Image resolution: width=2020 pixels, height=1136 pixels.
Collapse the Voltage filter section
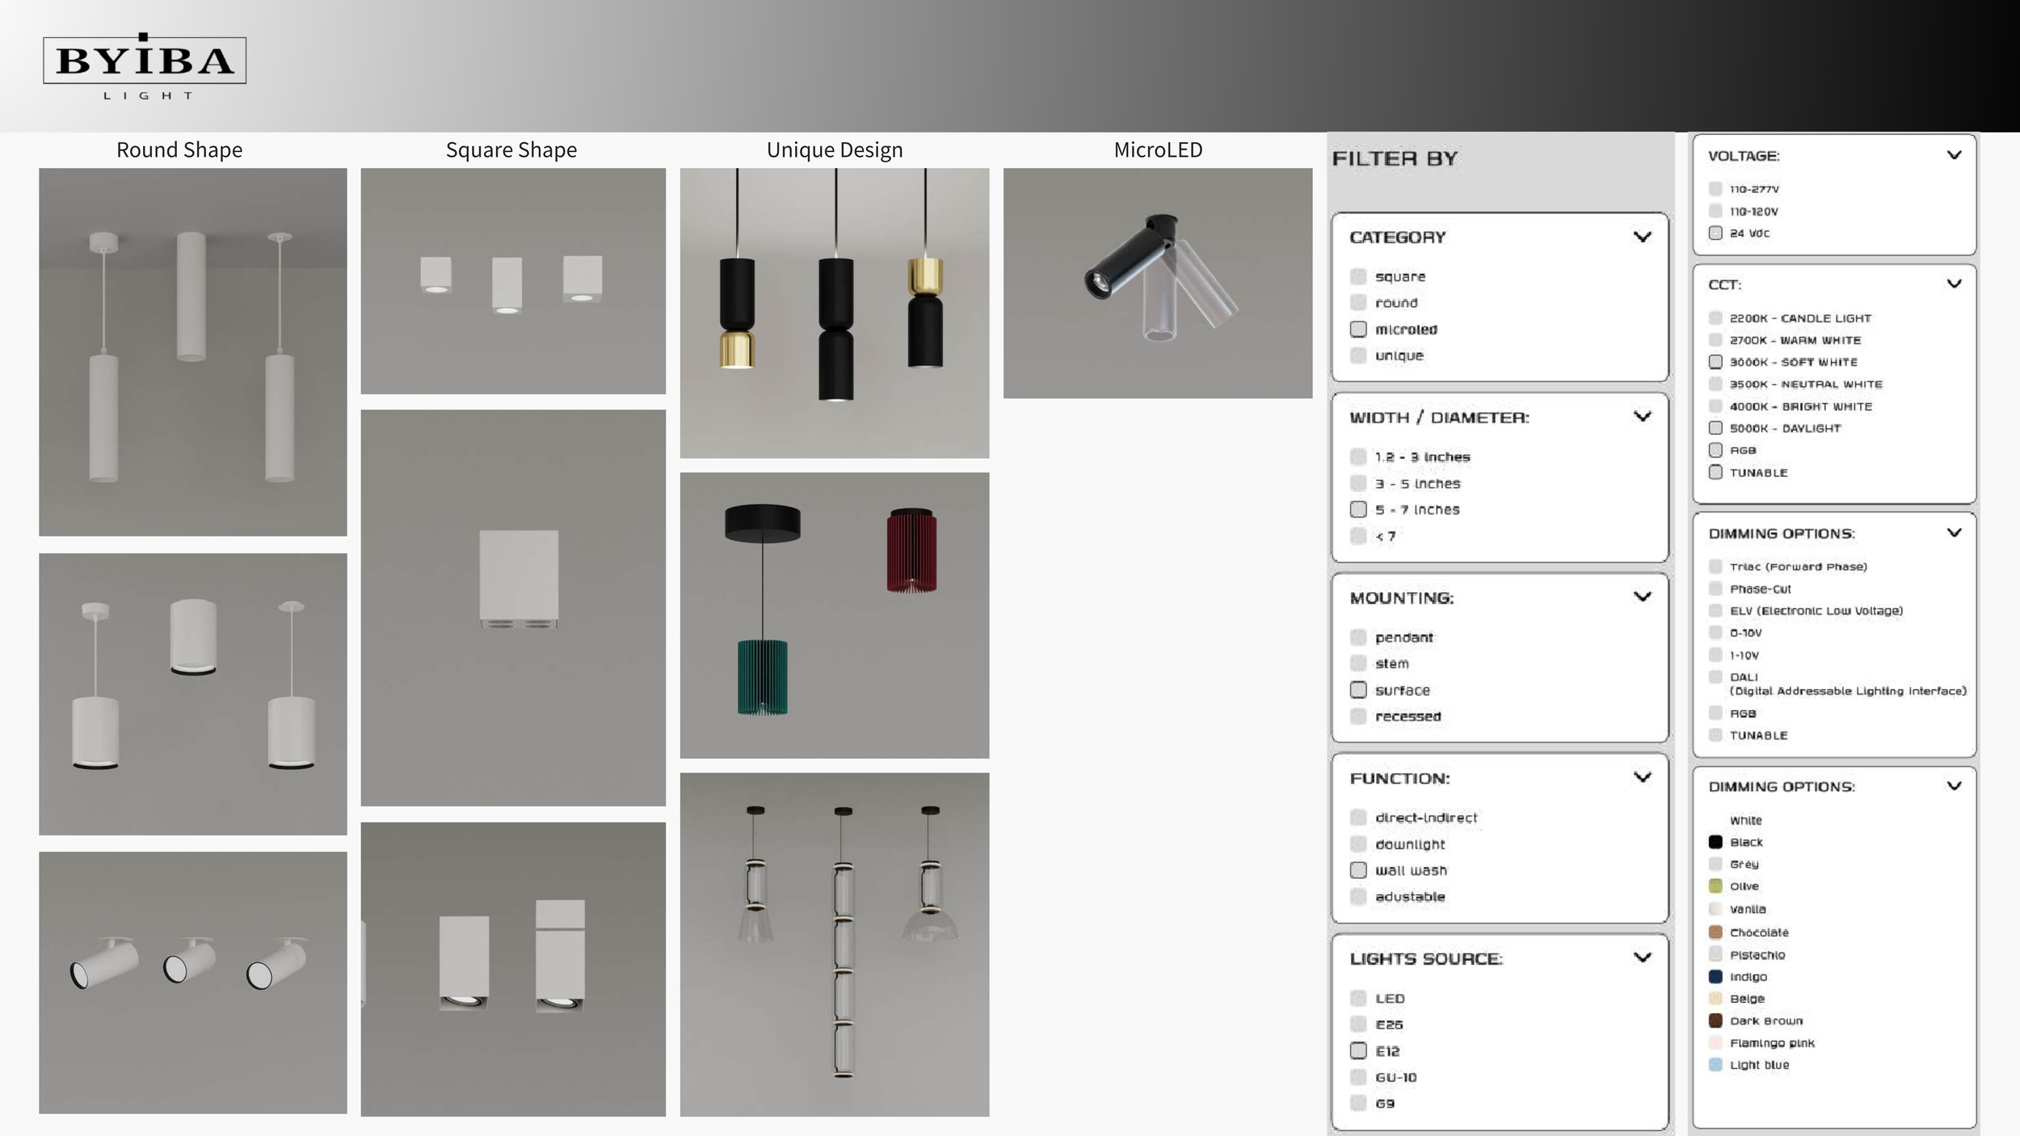point(1954,155)
